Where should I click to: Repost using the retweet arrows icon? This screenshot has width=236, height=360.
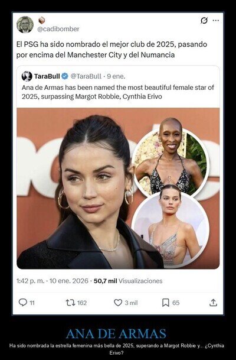coord(70,303)
